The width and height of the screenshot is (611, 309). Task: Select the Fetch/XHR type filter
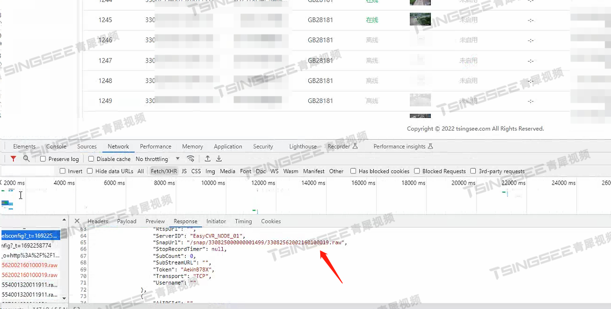[164, 171]
